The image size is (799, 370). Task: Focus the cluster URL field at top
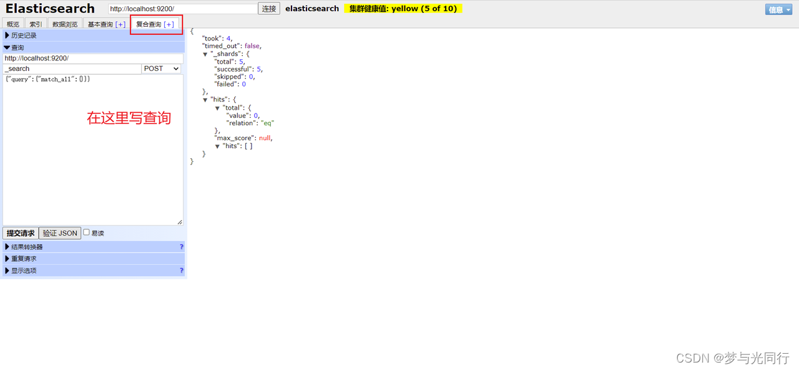tap(183, 9)
